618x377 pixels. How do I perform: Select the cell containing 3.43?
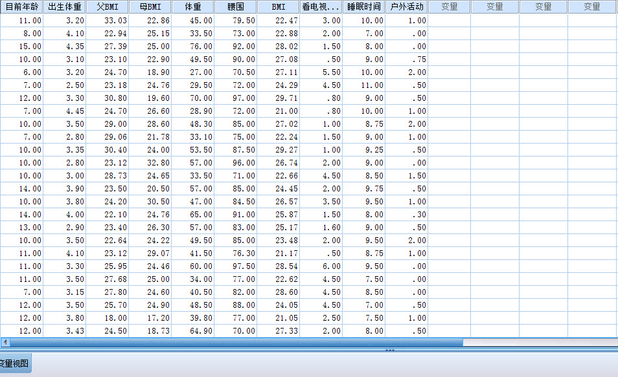pos(65,331)
